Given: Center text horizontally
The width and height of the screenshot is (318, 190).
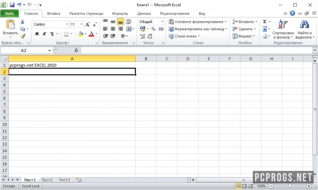Looking at the screenshot, I should pyautogui.click(x=113, y=29).
